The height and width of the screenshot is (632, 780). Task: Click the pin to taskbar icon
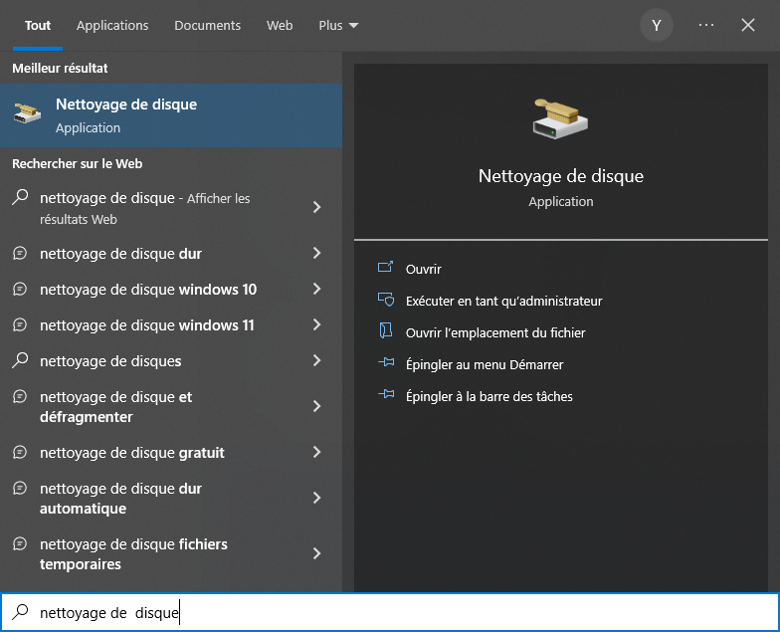[x=386, y=396]
